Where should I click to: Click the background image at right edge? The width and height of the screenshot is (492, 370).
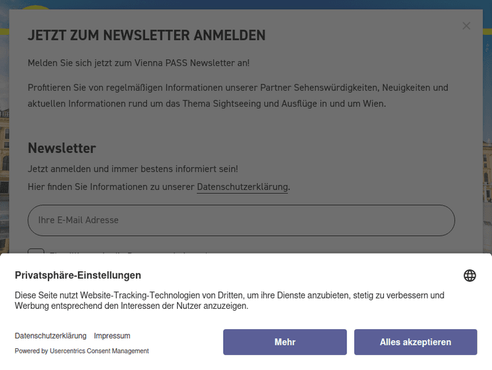point(487,164)
